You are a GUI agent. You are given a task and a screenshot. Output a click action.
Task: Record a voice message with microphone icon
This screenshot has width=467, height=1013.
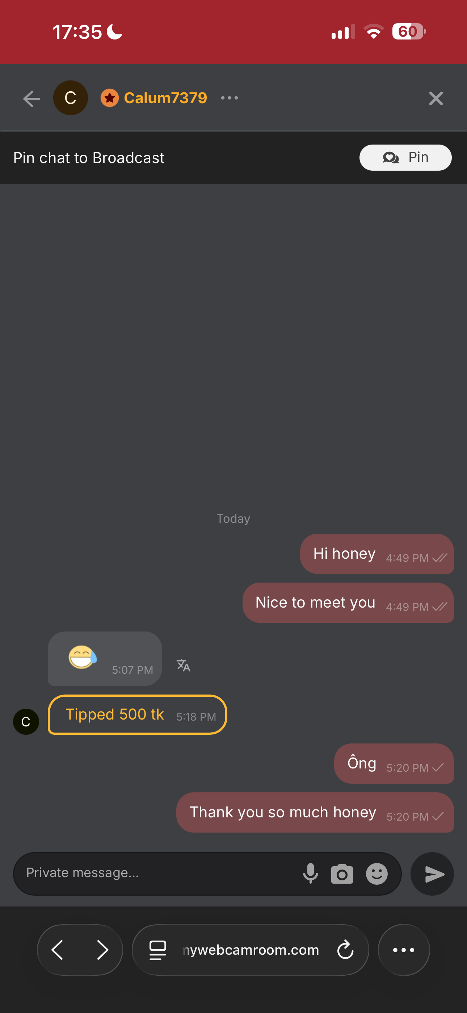coord(311,874)
